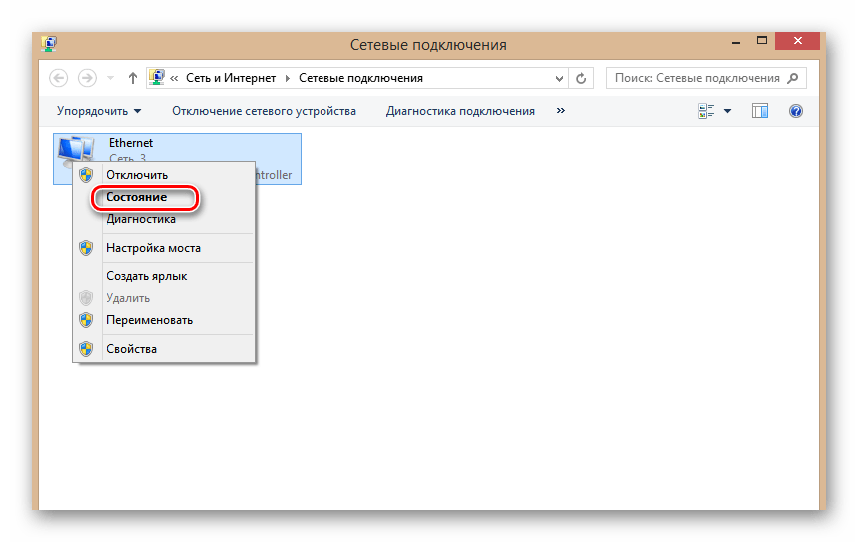Select Отключить in context menu
This screenshot has height=542, width=858.
[x=136, y=175]
